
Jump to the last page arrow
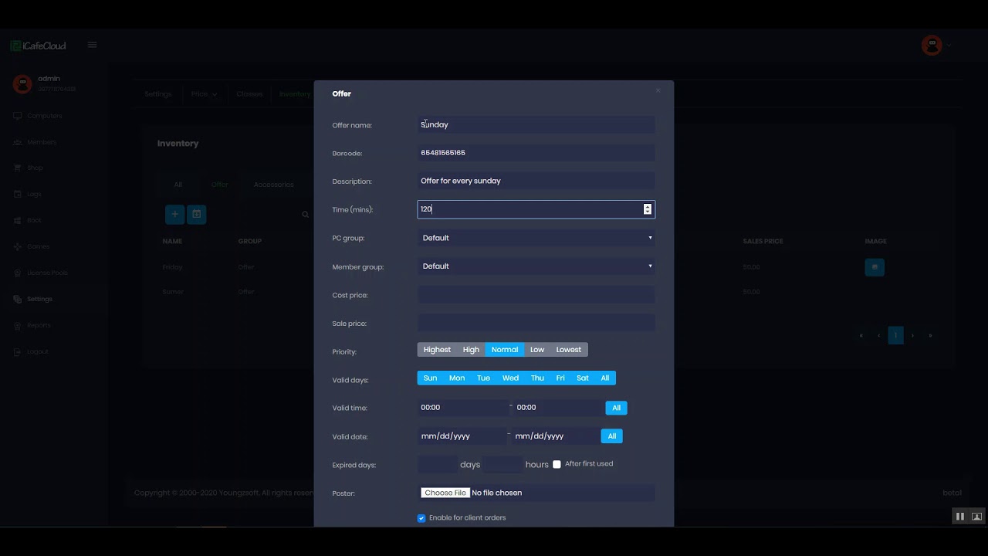pyautogui.click(x=930, y=335)
